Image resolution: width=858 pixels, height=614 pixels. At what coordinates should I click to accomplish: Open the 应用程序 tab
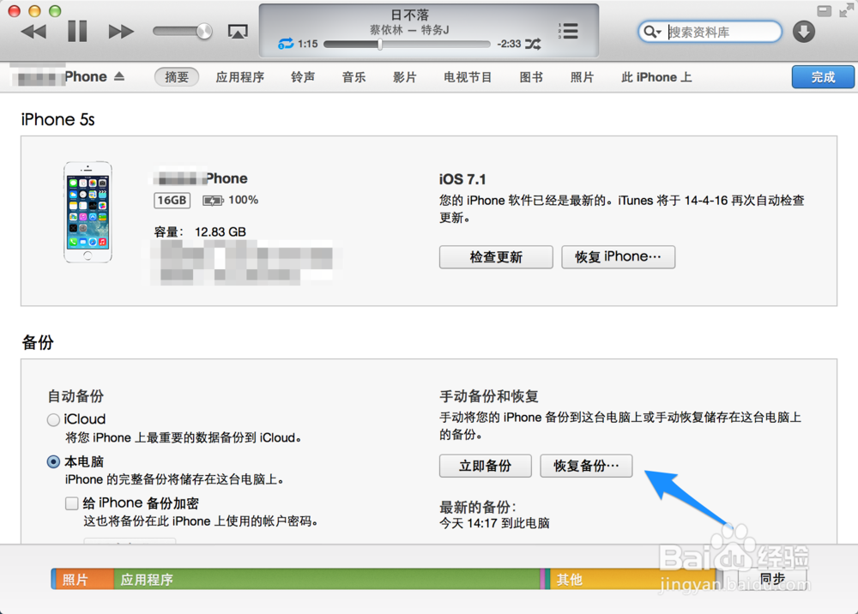pos(239,77)
